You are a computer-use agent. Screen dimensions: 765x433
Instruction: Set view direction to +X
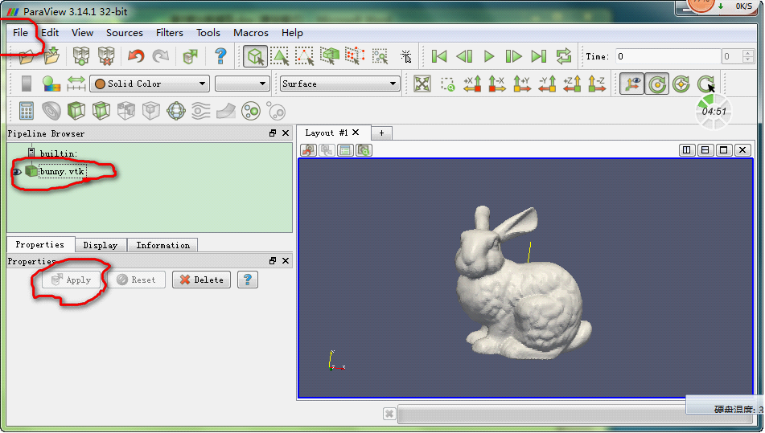pyautogui.click(x=472, y=84)
